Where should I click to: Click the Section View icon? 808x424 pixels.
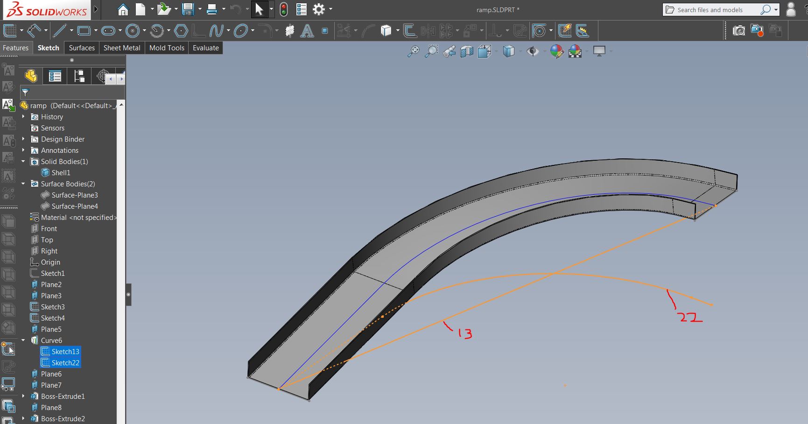click(x=467, y=51)
